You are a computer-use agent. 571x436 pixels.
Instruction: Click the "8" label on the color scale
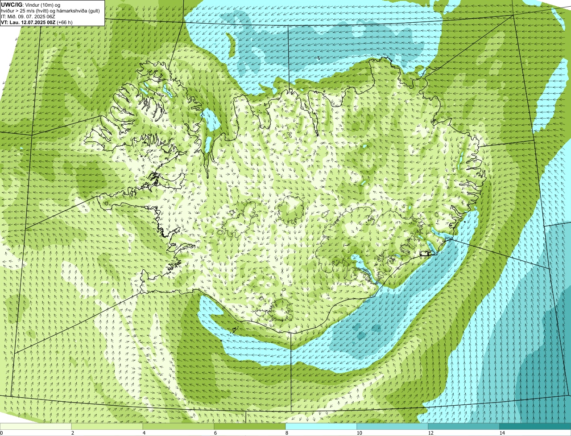point(286,433)
